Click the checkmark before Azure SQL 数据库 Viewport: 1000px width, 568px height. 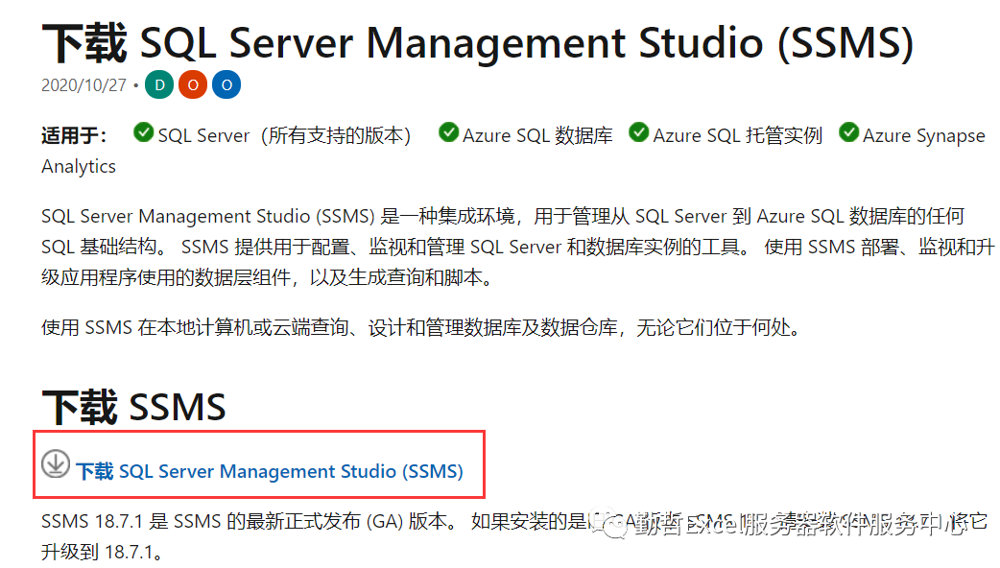tap(448, 132)
